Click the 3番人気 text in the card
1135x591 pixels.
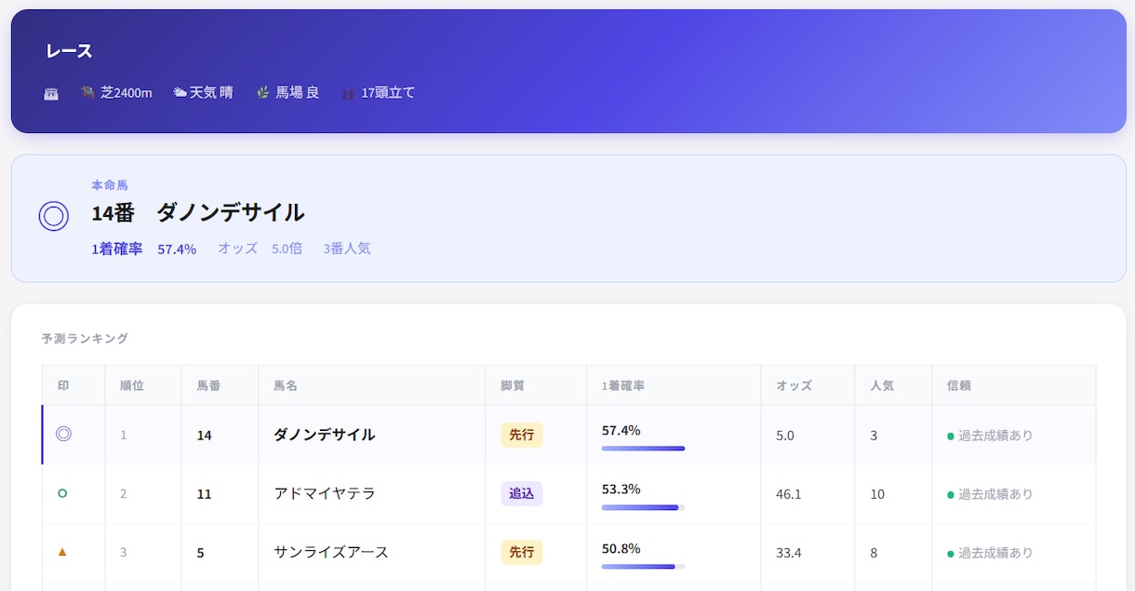(347, 249)
